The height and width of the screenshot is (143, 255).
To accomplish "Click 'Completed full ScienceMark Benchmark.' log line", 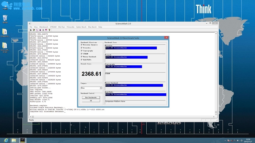I will click(47, 111).
